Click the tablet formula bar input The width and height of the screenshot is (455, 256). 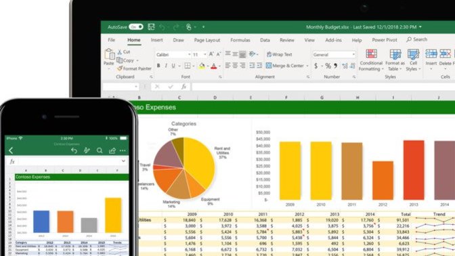point(323,87)
